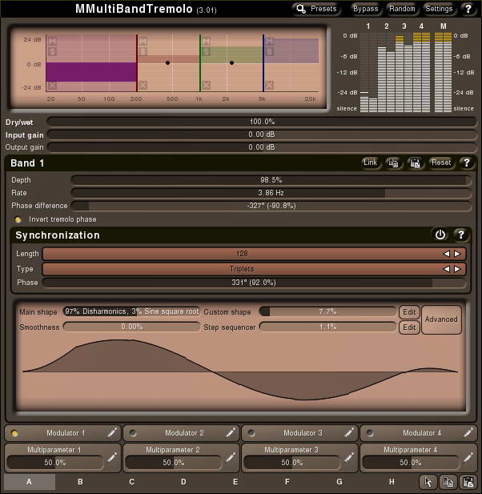Open the Presets browser with magnifier icon
Viewport: 482px width, 494px height.
pos(316,9)
